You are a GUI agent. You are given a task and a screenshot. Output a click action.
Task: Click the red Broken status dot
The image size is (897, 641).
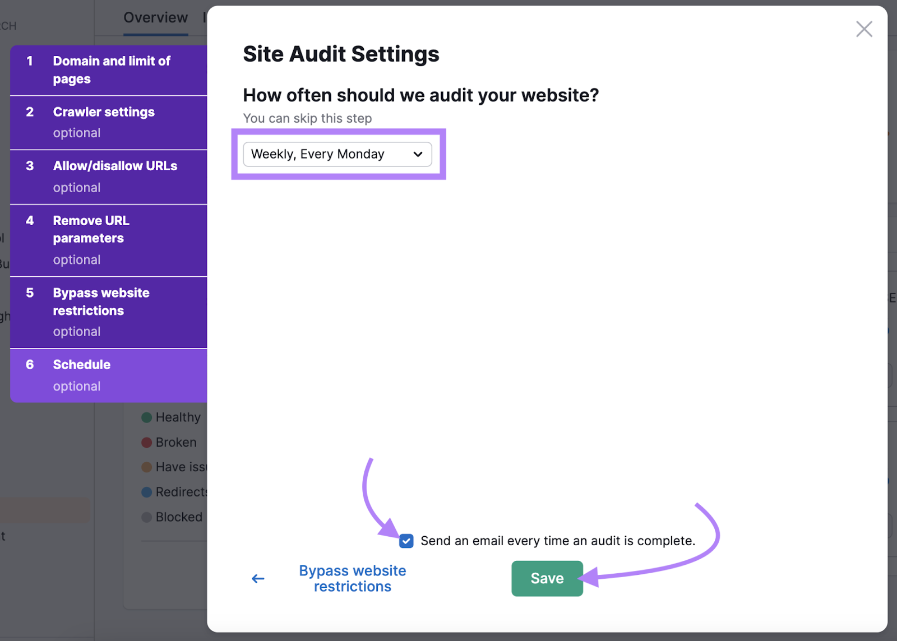147,442
